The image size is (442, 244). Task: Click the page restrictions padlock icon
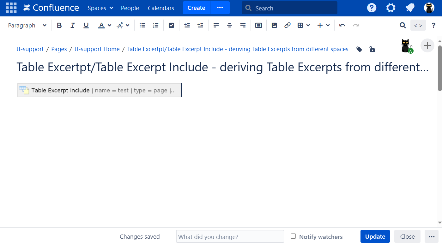(372, 49)
